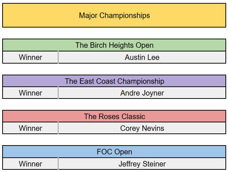This screenshot has height=172, width=228.
Task: Click the divider left of Austin Lee
Action: click(x=58, y=57)
